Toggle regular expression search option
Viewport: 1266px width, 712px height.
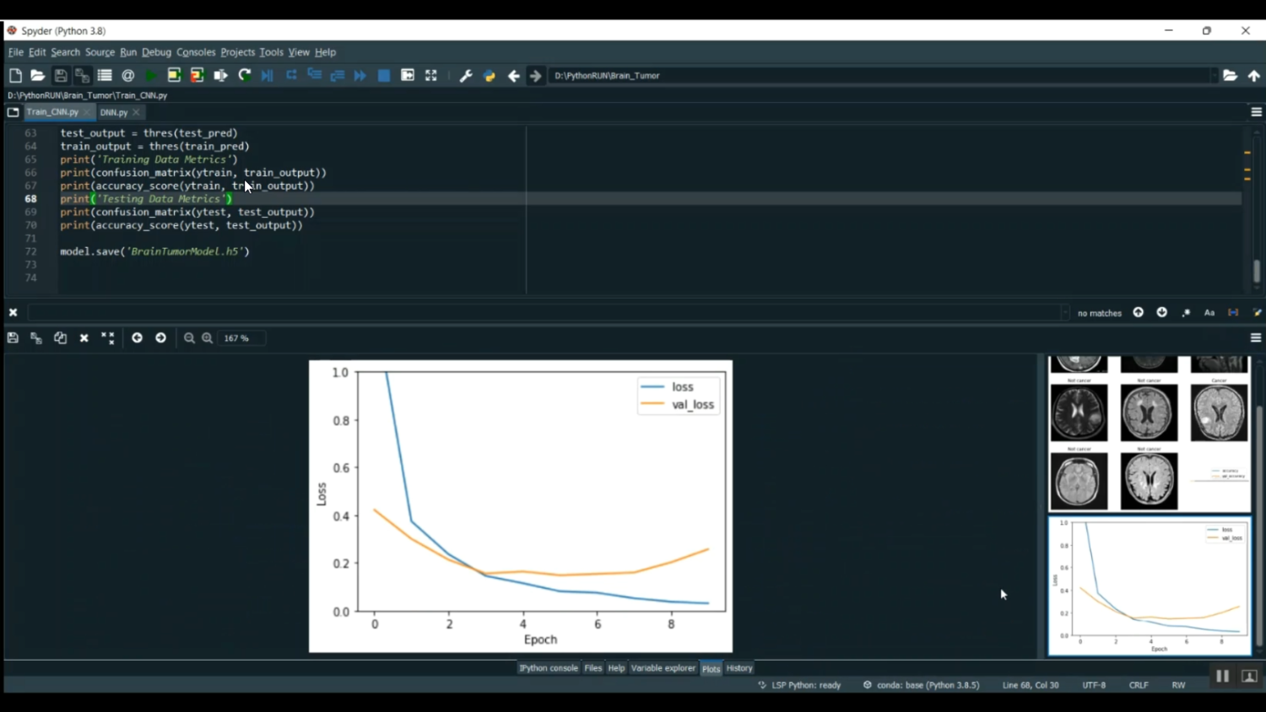click(1186, 313)
